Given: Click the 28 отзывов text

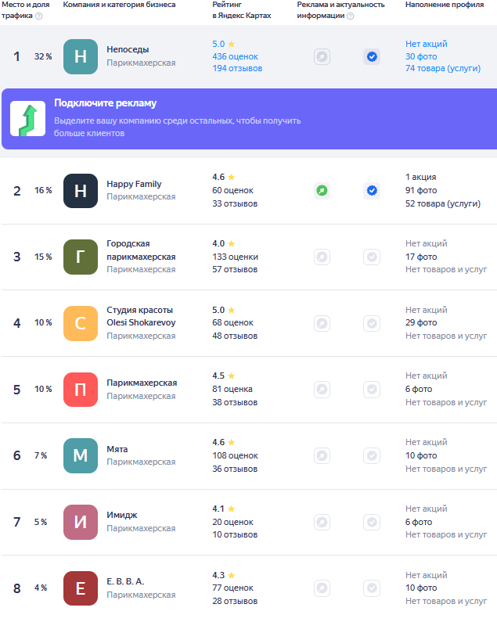Looking at the screenshot, I should coord(235,601).
